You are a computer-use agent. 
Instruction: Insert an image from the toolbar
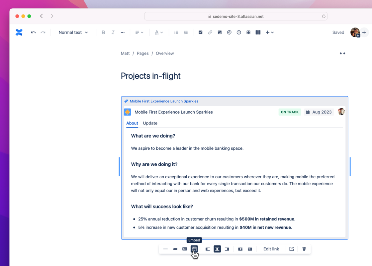tap(220, 32)
